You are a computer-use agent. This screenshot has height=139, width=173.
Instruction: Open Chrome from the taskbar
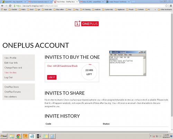[18, 136]
